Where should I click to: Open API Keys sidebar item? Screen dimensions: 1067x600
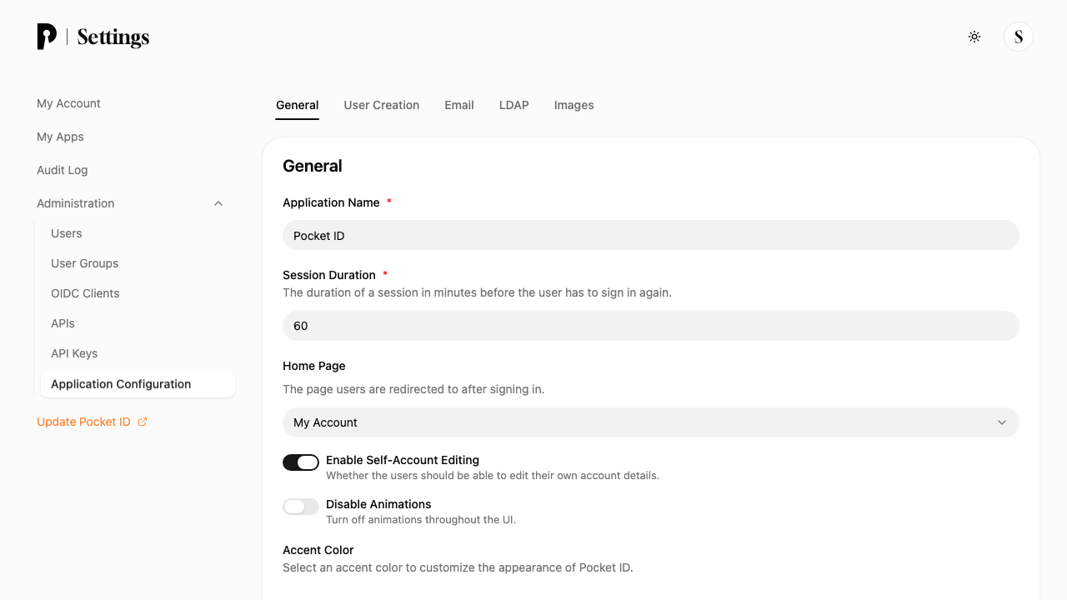74,353
